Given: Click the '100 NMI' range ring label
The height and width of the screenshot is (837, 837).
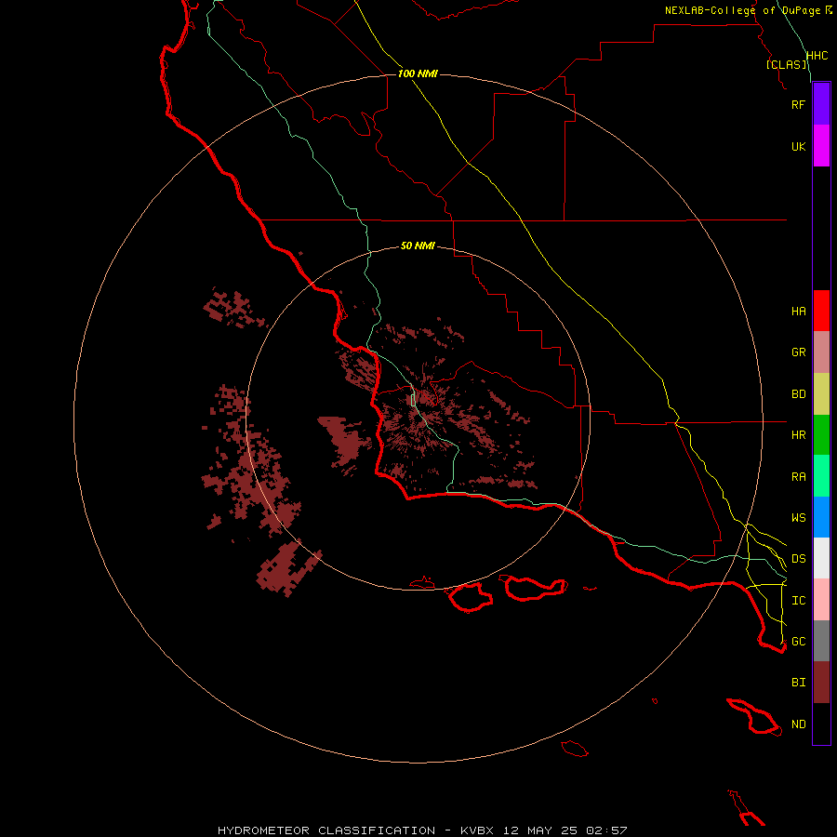Looking at the screenshot, I should 418,73.
